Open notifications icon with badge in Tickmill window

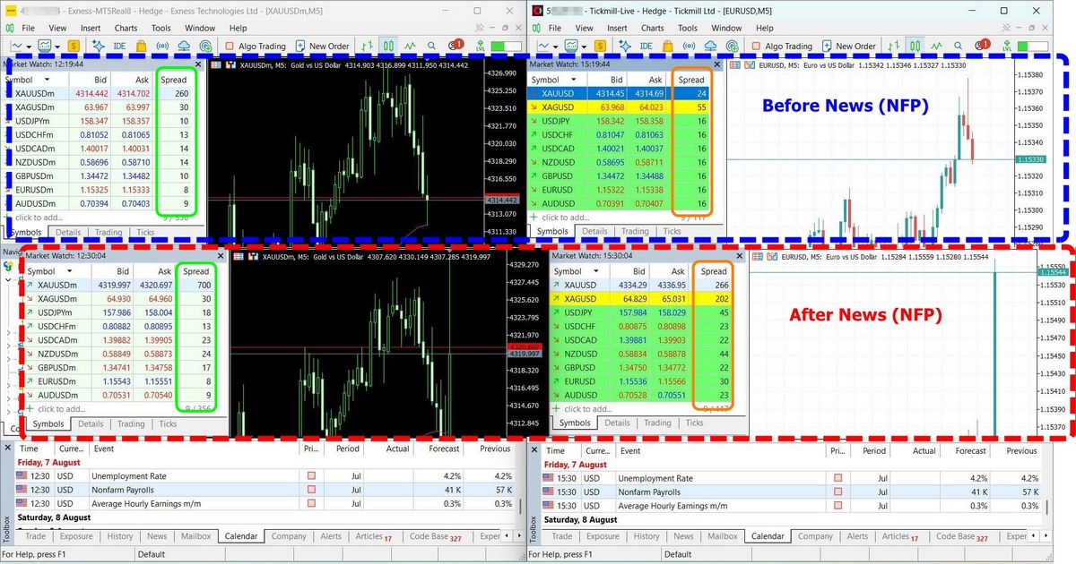(983, 45)
